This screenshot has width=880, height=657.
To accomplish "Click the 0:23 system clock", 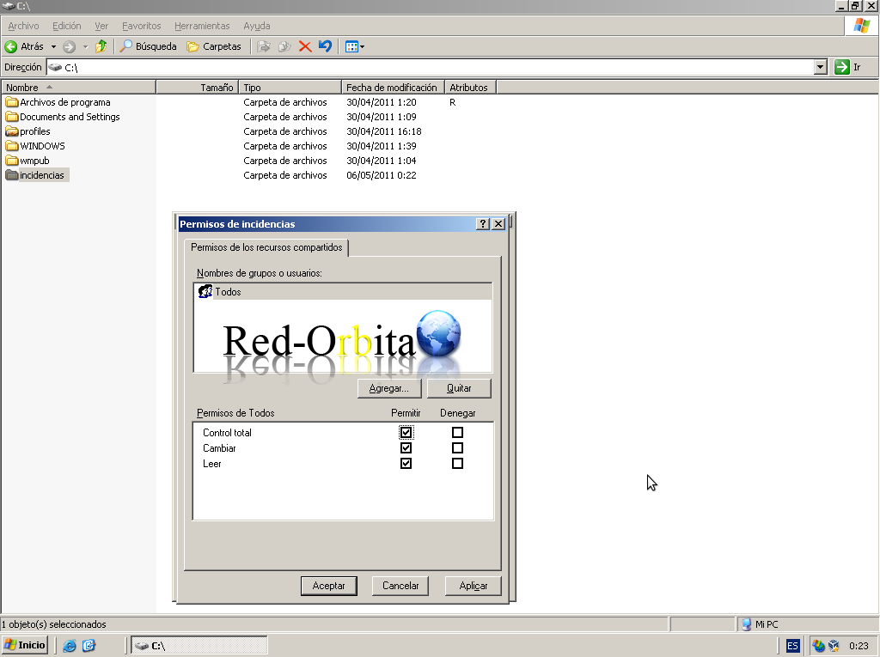I will (859, 646).
